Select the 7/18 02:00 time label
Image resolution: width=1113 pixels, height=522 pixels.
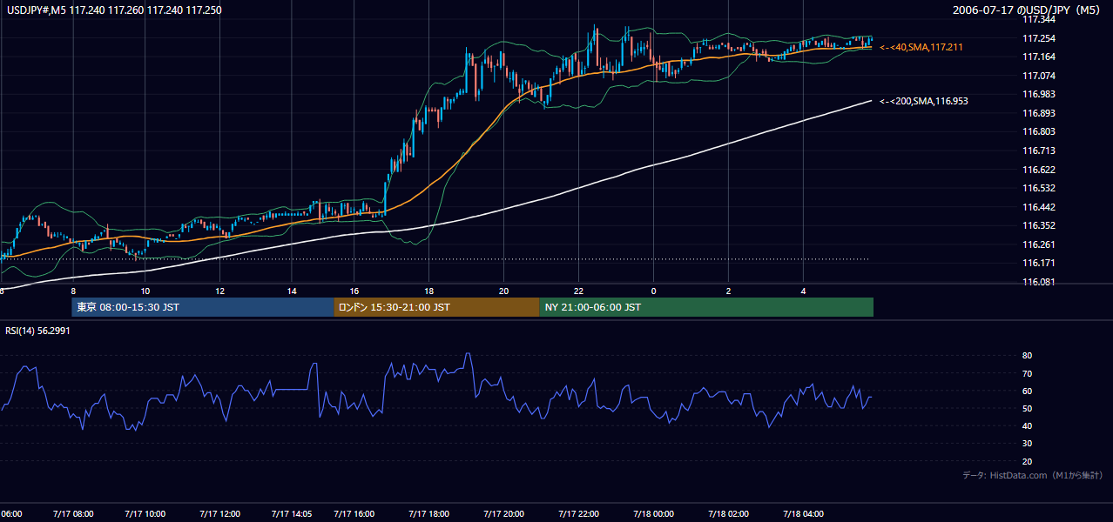click(x=729, y=513)
